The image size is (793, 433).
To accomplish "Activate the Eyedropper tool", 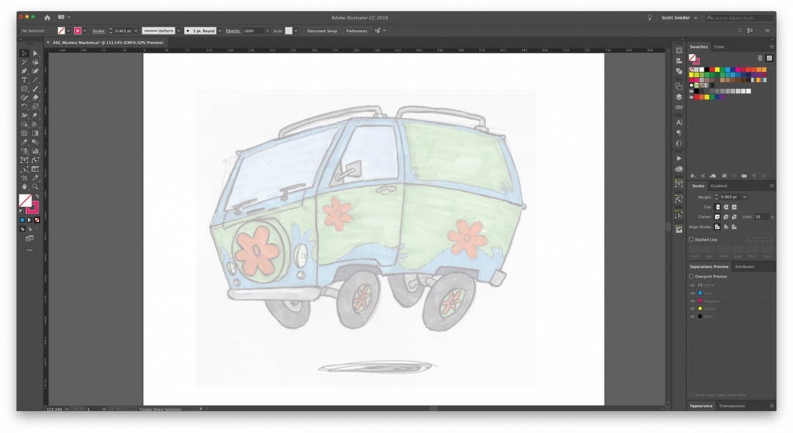I will (x=24, y=141).
